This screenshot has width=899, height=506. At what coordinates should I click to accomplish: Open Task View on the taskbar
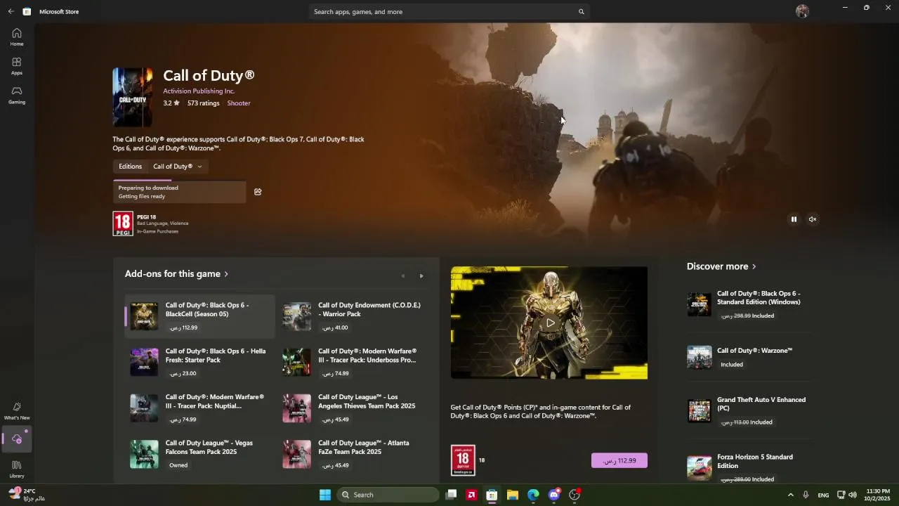pyautogui.click(x=452, y=495)
